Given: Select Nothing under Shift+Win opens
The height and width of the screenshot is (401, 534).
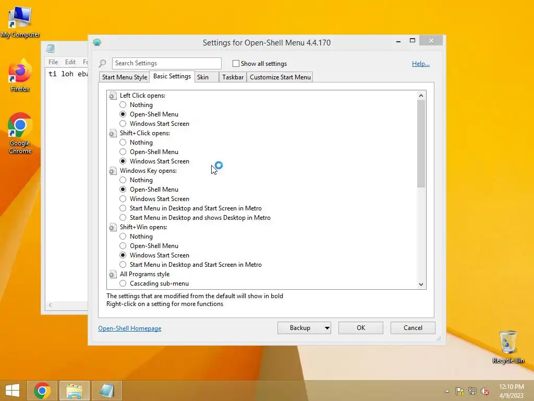Looking at the screenshot, I should (123, 237).
